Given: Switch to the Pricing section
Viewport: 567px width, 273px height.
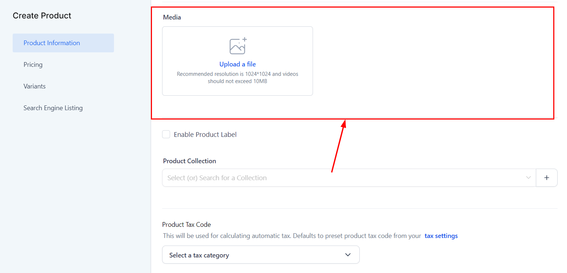Looking at the screenshot, I should coord(33,65).
